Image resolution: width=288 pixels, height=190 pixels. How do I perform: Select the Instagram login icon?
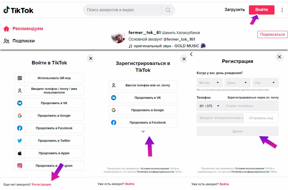[x=19, y=165]
